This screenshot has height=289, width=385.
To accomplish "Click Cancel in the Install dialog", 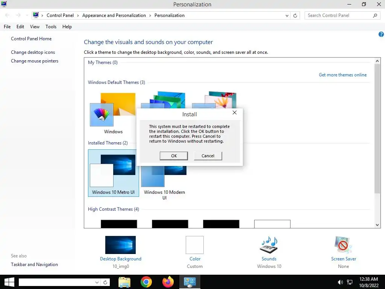I will pyautogui.click(x=208, y=156).
